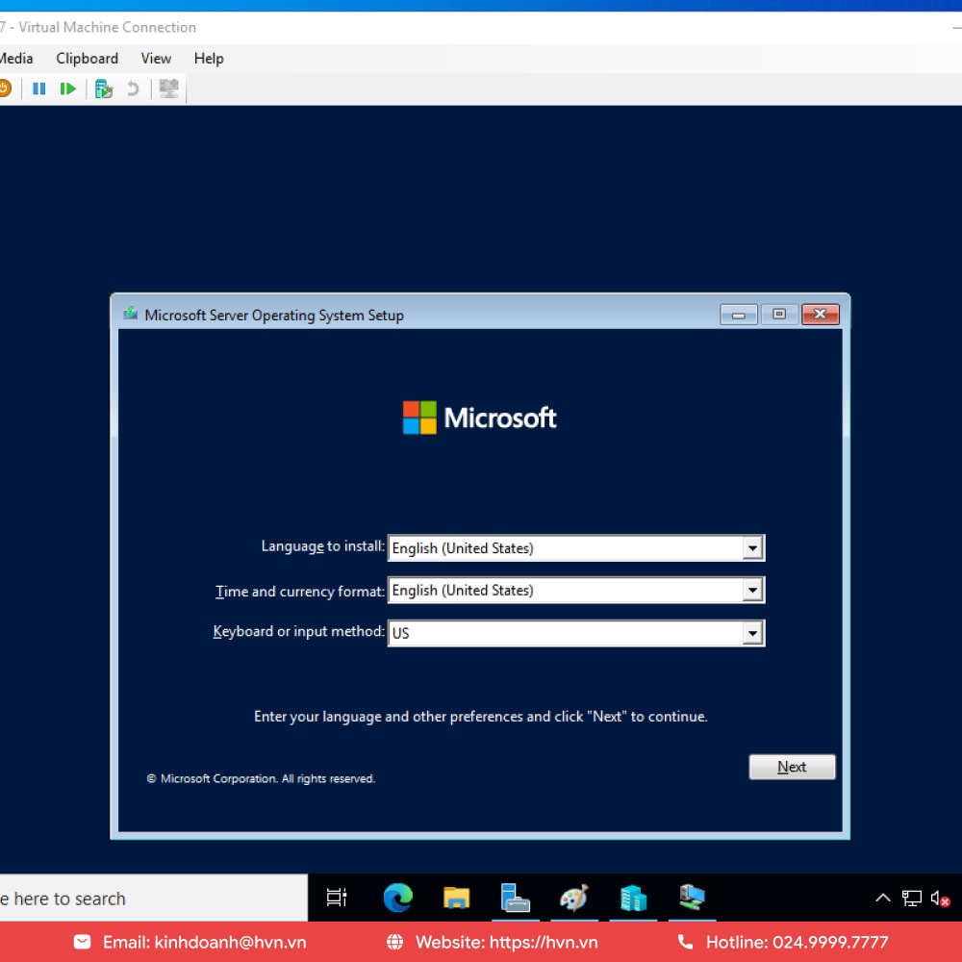962x962 pixels.
Task: Expand the Time and currency format dropdown
Action: pos(752,591)
